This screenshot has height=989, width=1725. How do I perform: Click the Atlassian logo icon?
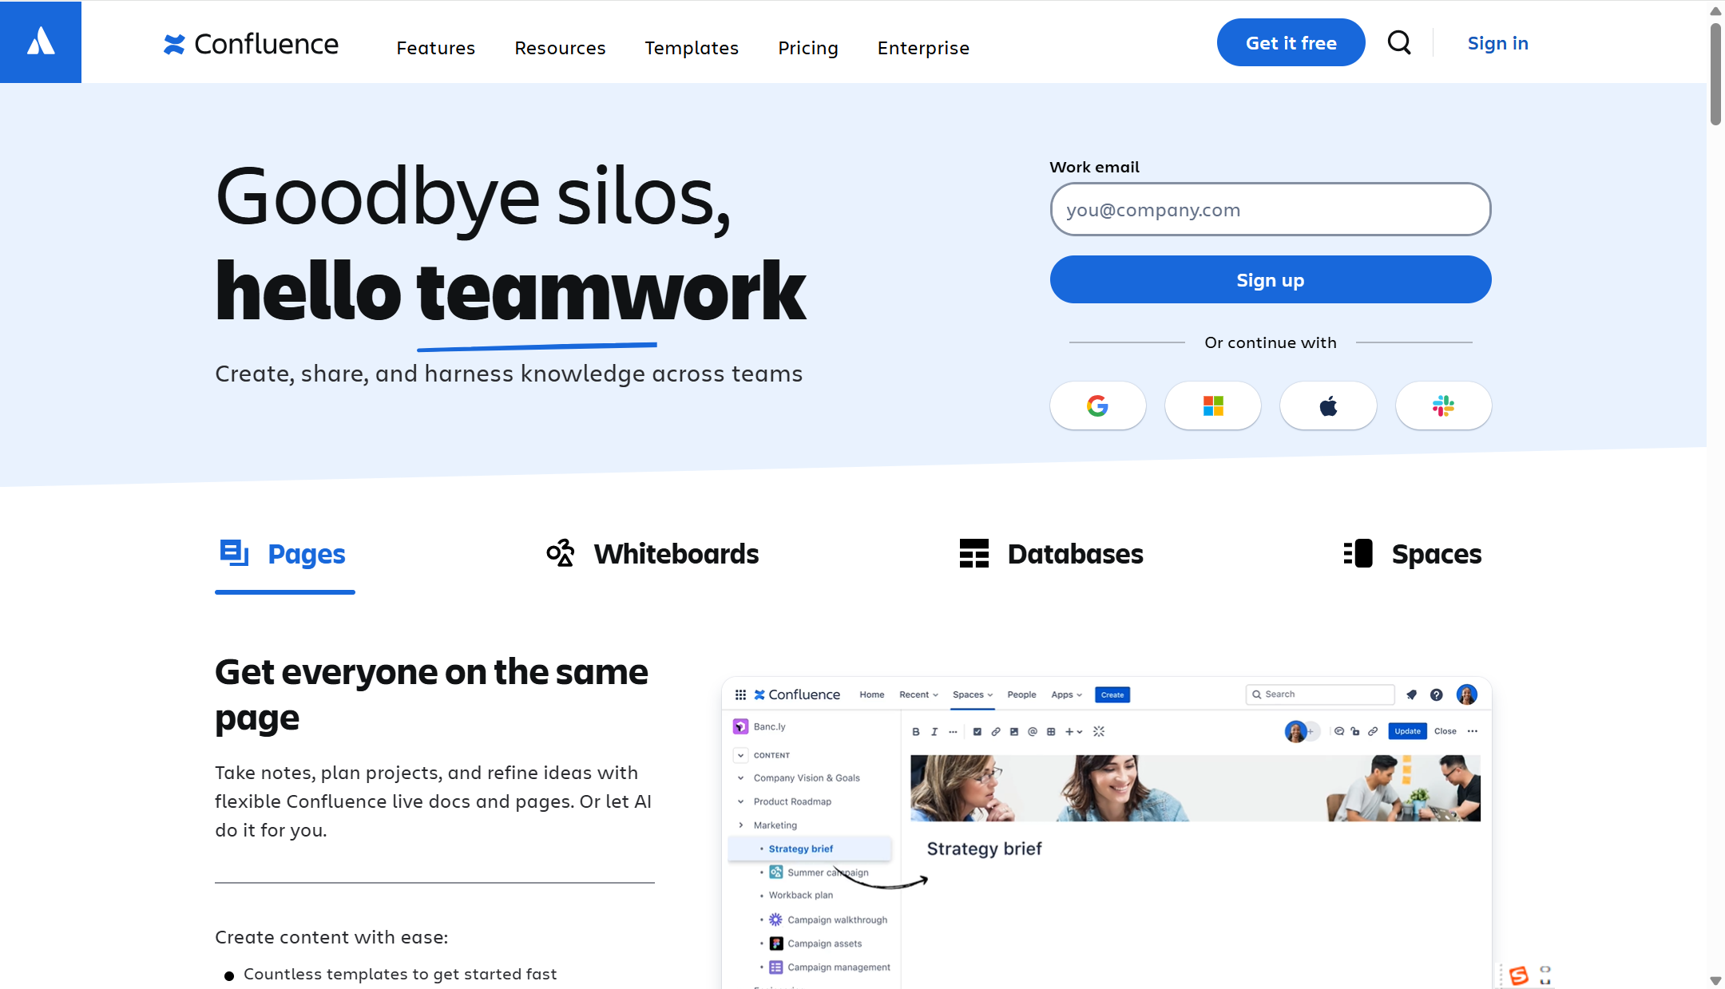coord(41,42)
